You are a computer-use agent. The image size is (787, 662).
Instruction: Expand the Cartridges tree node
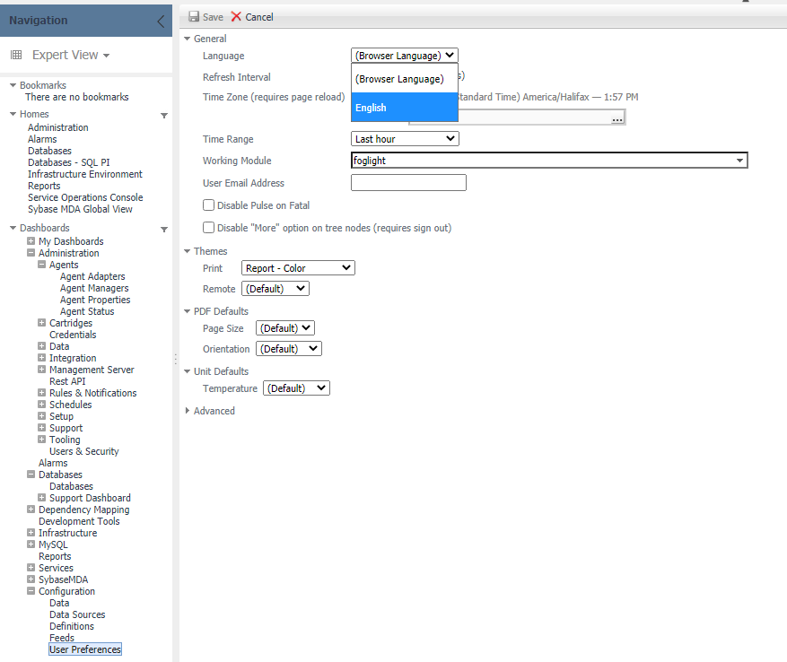tap(40, 323)
